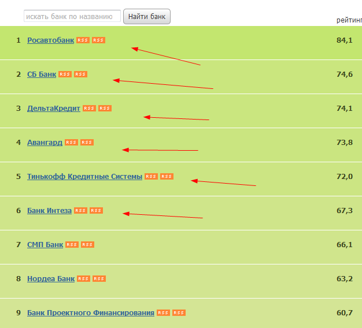Click second RSS icon next to СБ Банк

[x=80, y=74]
